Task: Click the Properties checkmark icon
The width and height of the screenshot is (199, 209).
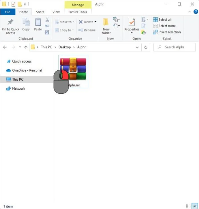Action: tap(132, 22)
